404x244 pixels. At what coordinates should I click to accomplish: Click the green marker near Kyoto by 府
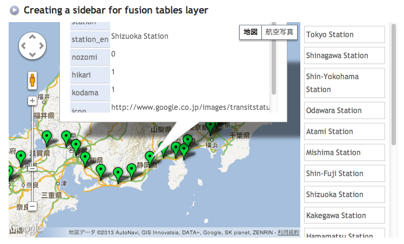21,158
